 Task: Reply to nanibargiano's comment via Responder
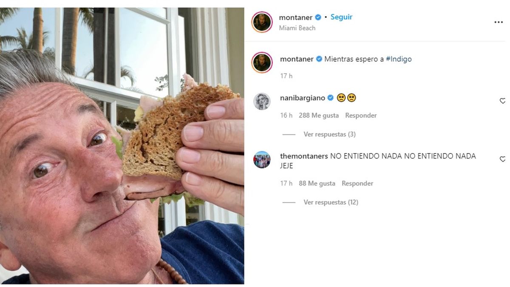361,115
